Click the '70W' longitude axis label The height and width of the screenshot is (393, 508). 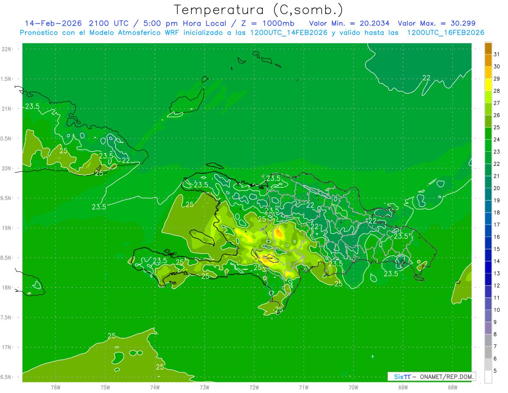coord(353,387)
